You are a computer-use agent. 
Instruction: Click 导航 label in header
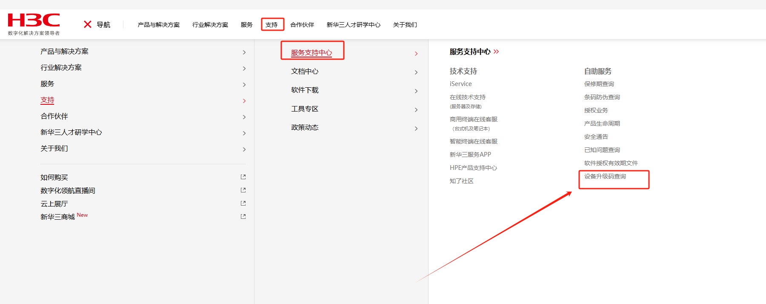pyautogui.click(x=103, y=25)
